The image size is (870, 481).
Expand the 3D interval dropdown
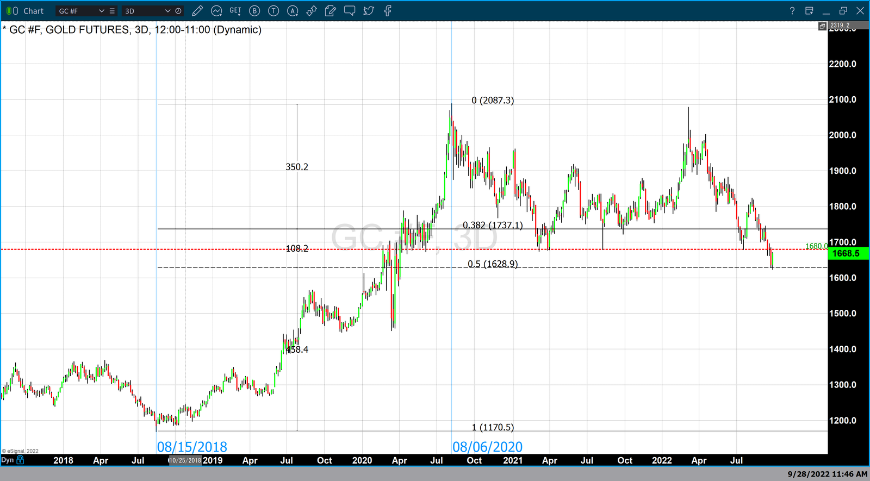tap(167, 11)
